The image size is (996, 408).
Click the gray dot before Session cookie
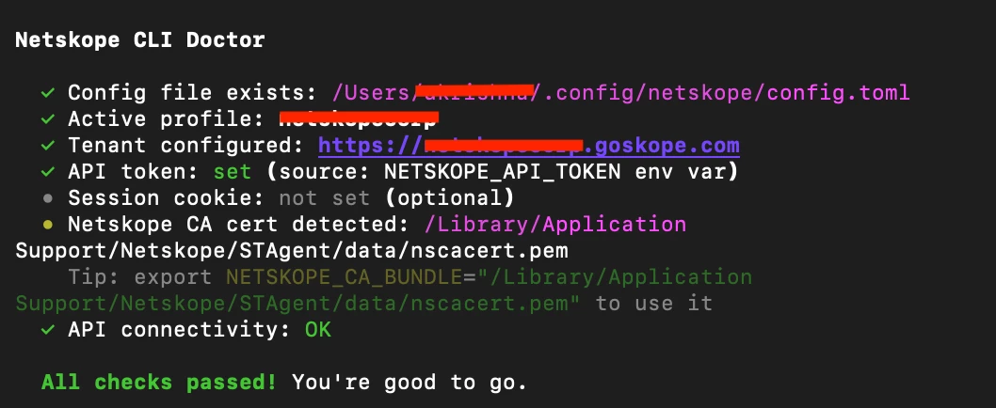click(x=48, y=198)
